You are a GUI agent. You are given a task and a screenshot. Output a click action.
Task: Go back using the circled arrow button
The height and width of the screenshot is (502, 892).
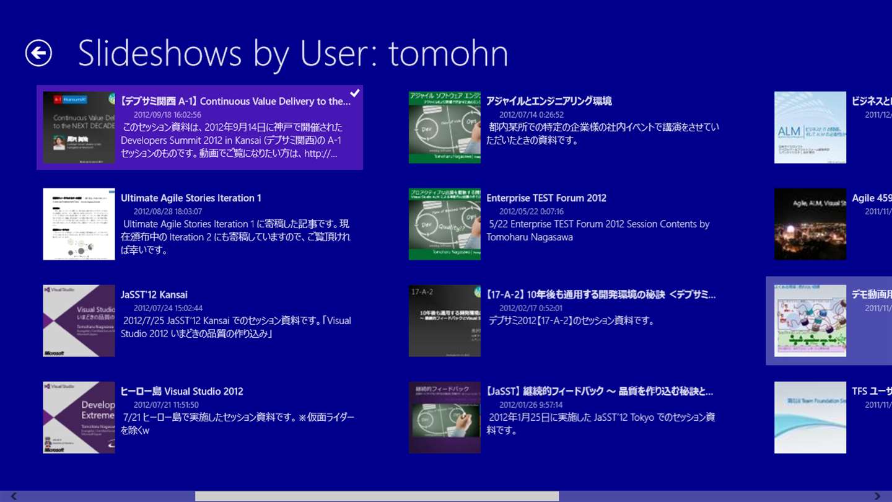coord(38,53)
